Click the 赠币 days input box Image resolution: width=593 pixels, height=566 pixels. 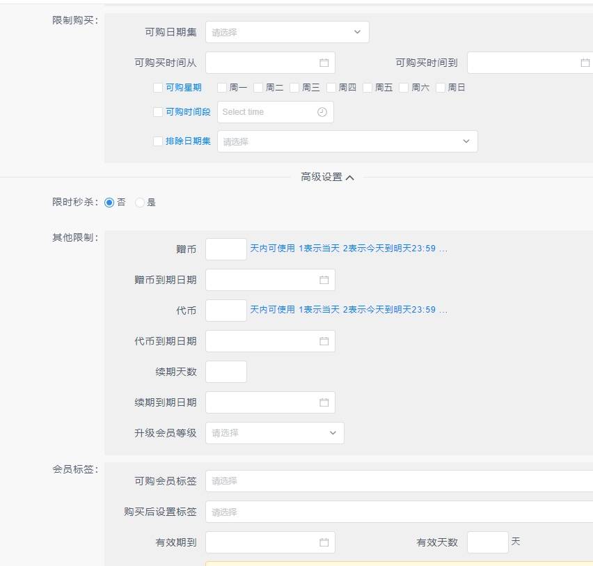pos(226,249)
